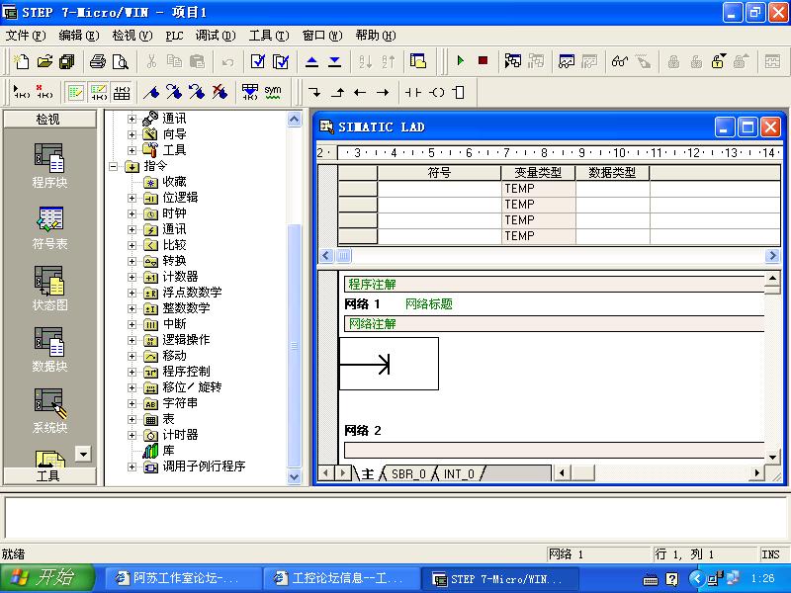This screenshot has width=791, height=593.
Task: Click the Print Preview icon
Action: click(120, 61)
